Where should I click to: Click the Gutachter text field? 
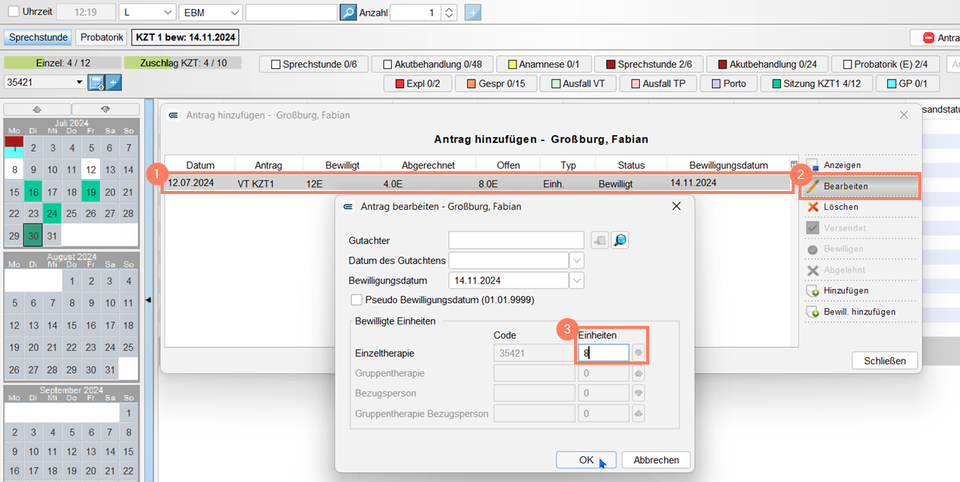[x=516, y=240]
